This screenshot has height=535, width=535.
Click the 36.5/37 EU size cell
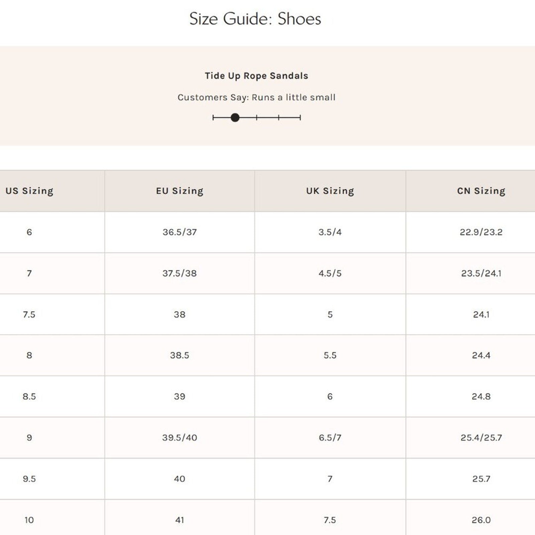pyautogui.click(x=180, y=232)
